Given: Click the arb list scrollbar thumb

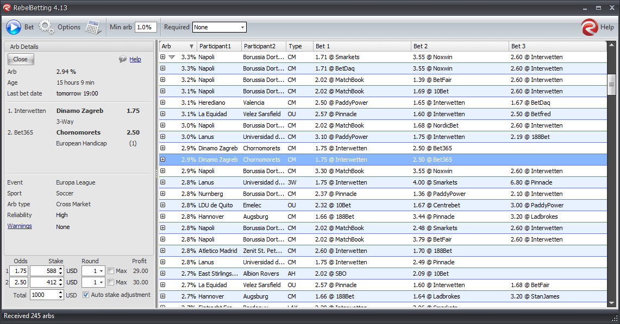Looking at the screenshot, I should click(x=612, y=85).
